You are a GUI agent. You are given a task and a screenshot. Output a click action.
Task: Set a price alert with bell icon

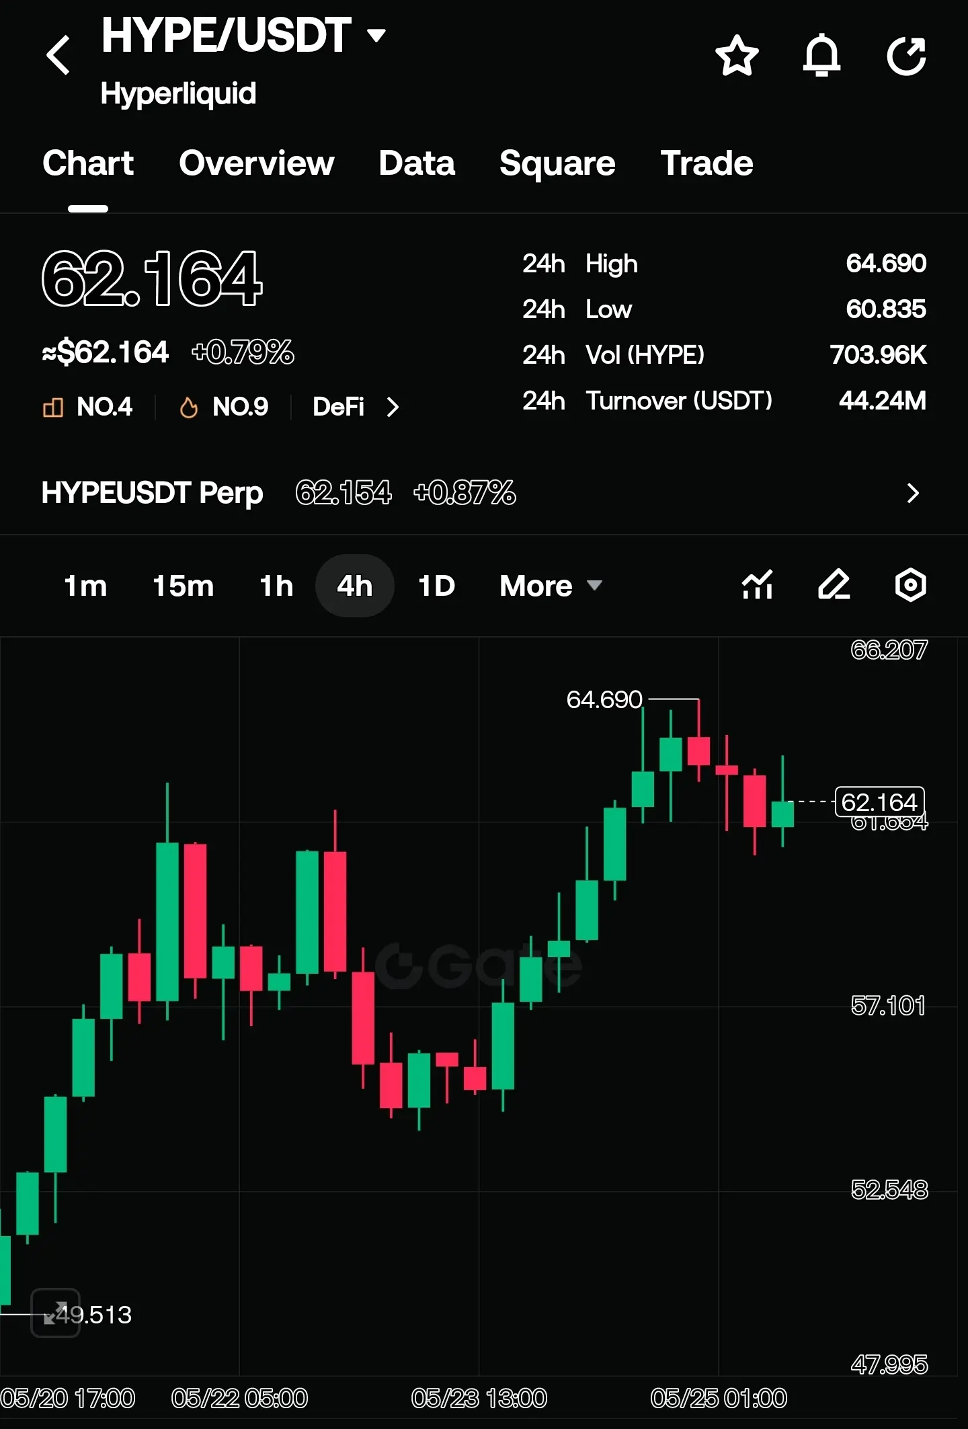pyautogui.click(x=822, y=55)
